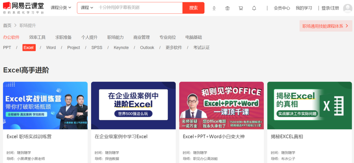Open the shopping cart icon

(x=241, y=8)
